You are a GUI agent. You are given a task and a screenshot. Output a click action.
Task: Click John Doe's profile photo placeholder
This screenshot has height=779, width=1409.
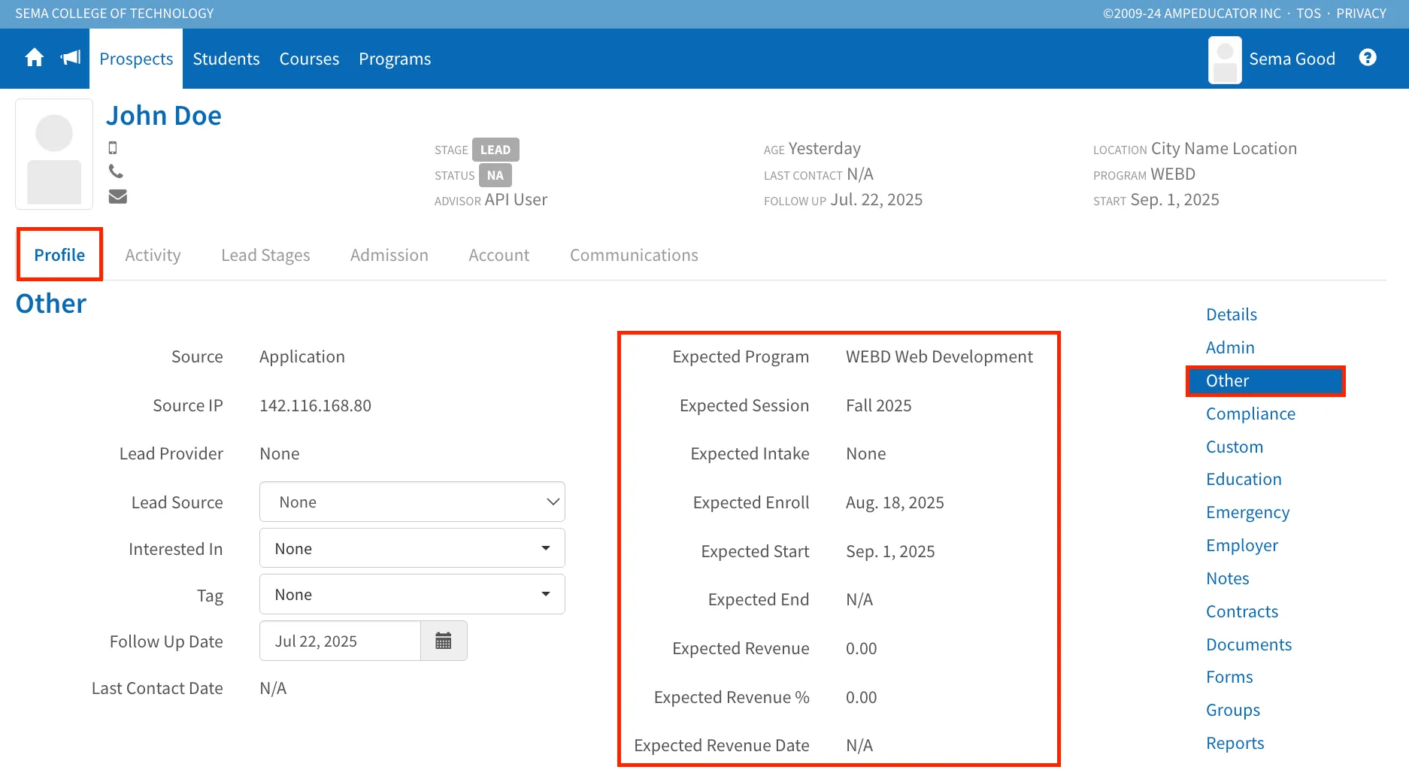[x=54, y=154]
